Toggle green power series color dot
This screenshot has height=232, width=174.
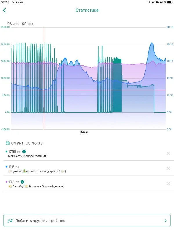point(6,151)
